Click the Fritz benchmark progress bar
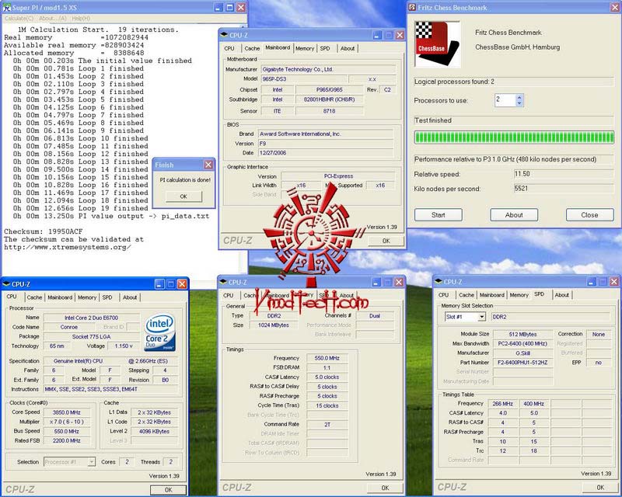 pos(514,137)
